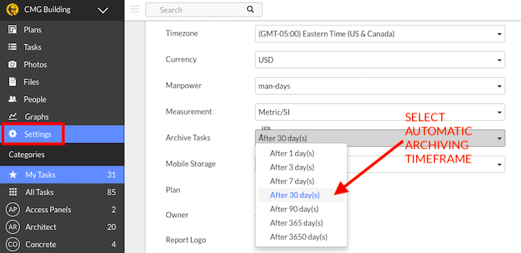
Task: Click the search magnifier icon
Action: [250, 9]
